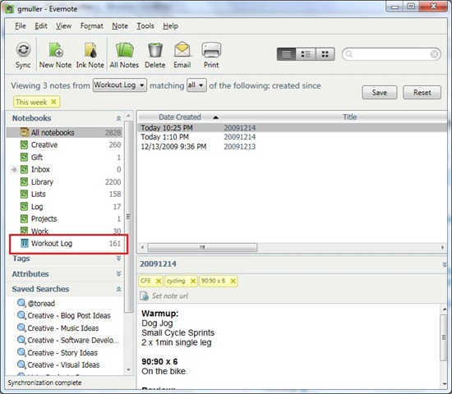Screen dimensions: 452x394
Task: Open the View menu
Action: [63, 26]
